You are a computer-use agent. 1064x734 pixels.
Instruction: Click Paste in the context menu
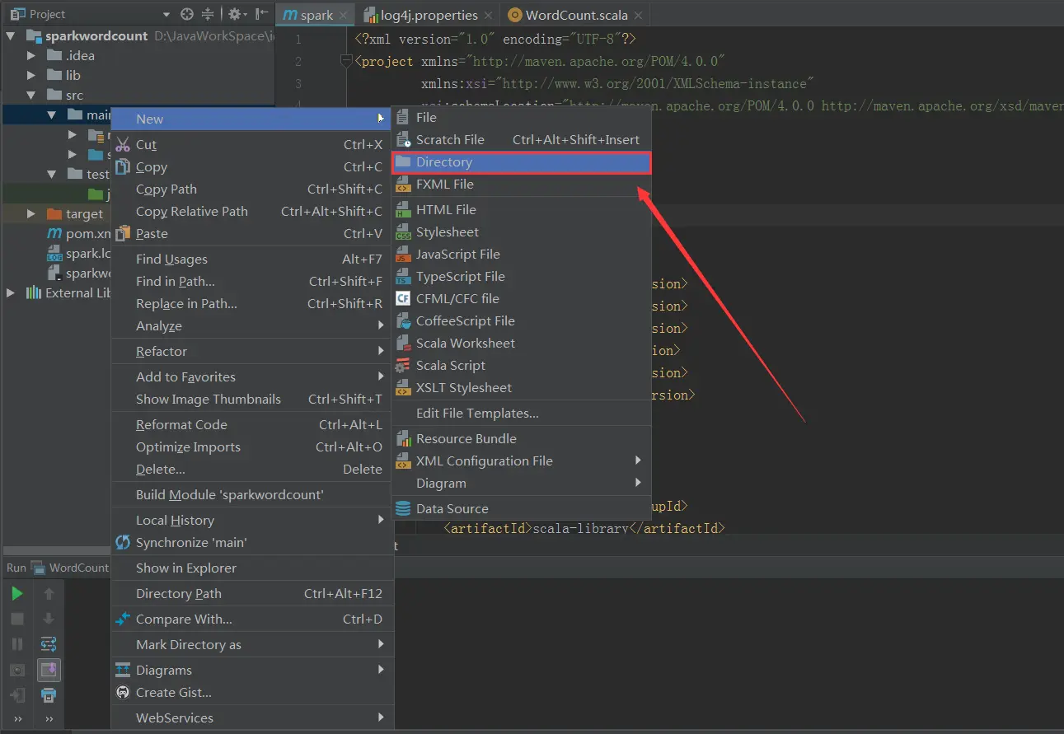coord(251,233)
